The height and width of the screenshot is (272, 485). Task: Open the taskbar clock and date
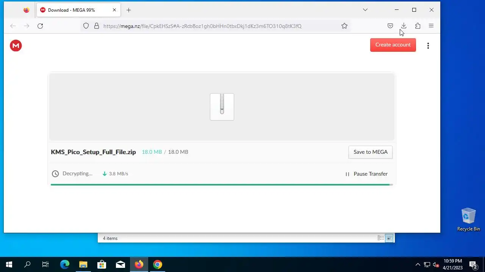(453, 264)
